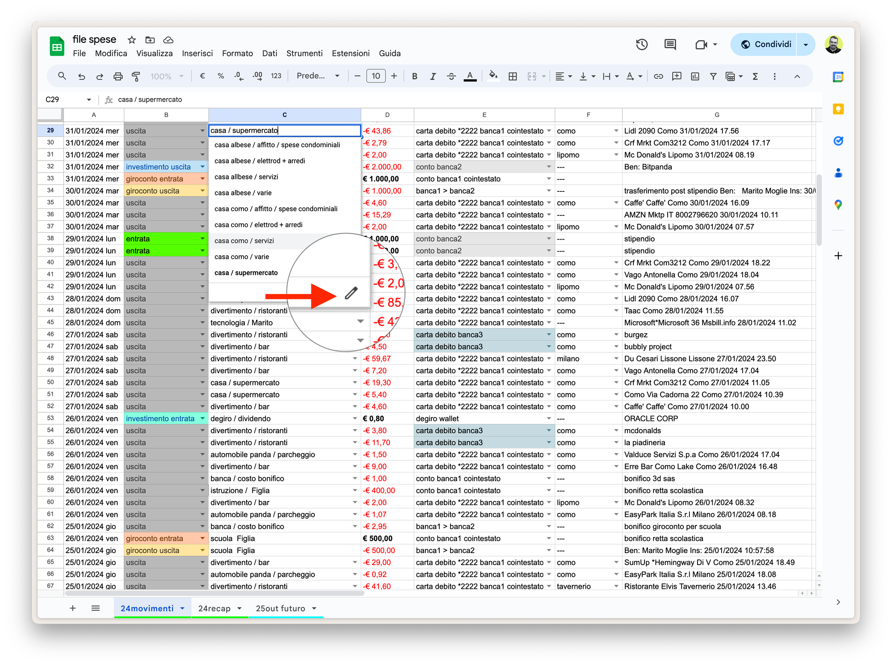Check the cloud save status icon
The width and height of the screenshot is (892, 666).
(168, 40)
